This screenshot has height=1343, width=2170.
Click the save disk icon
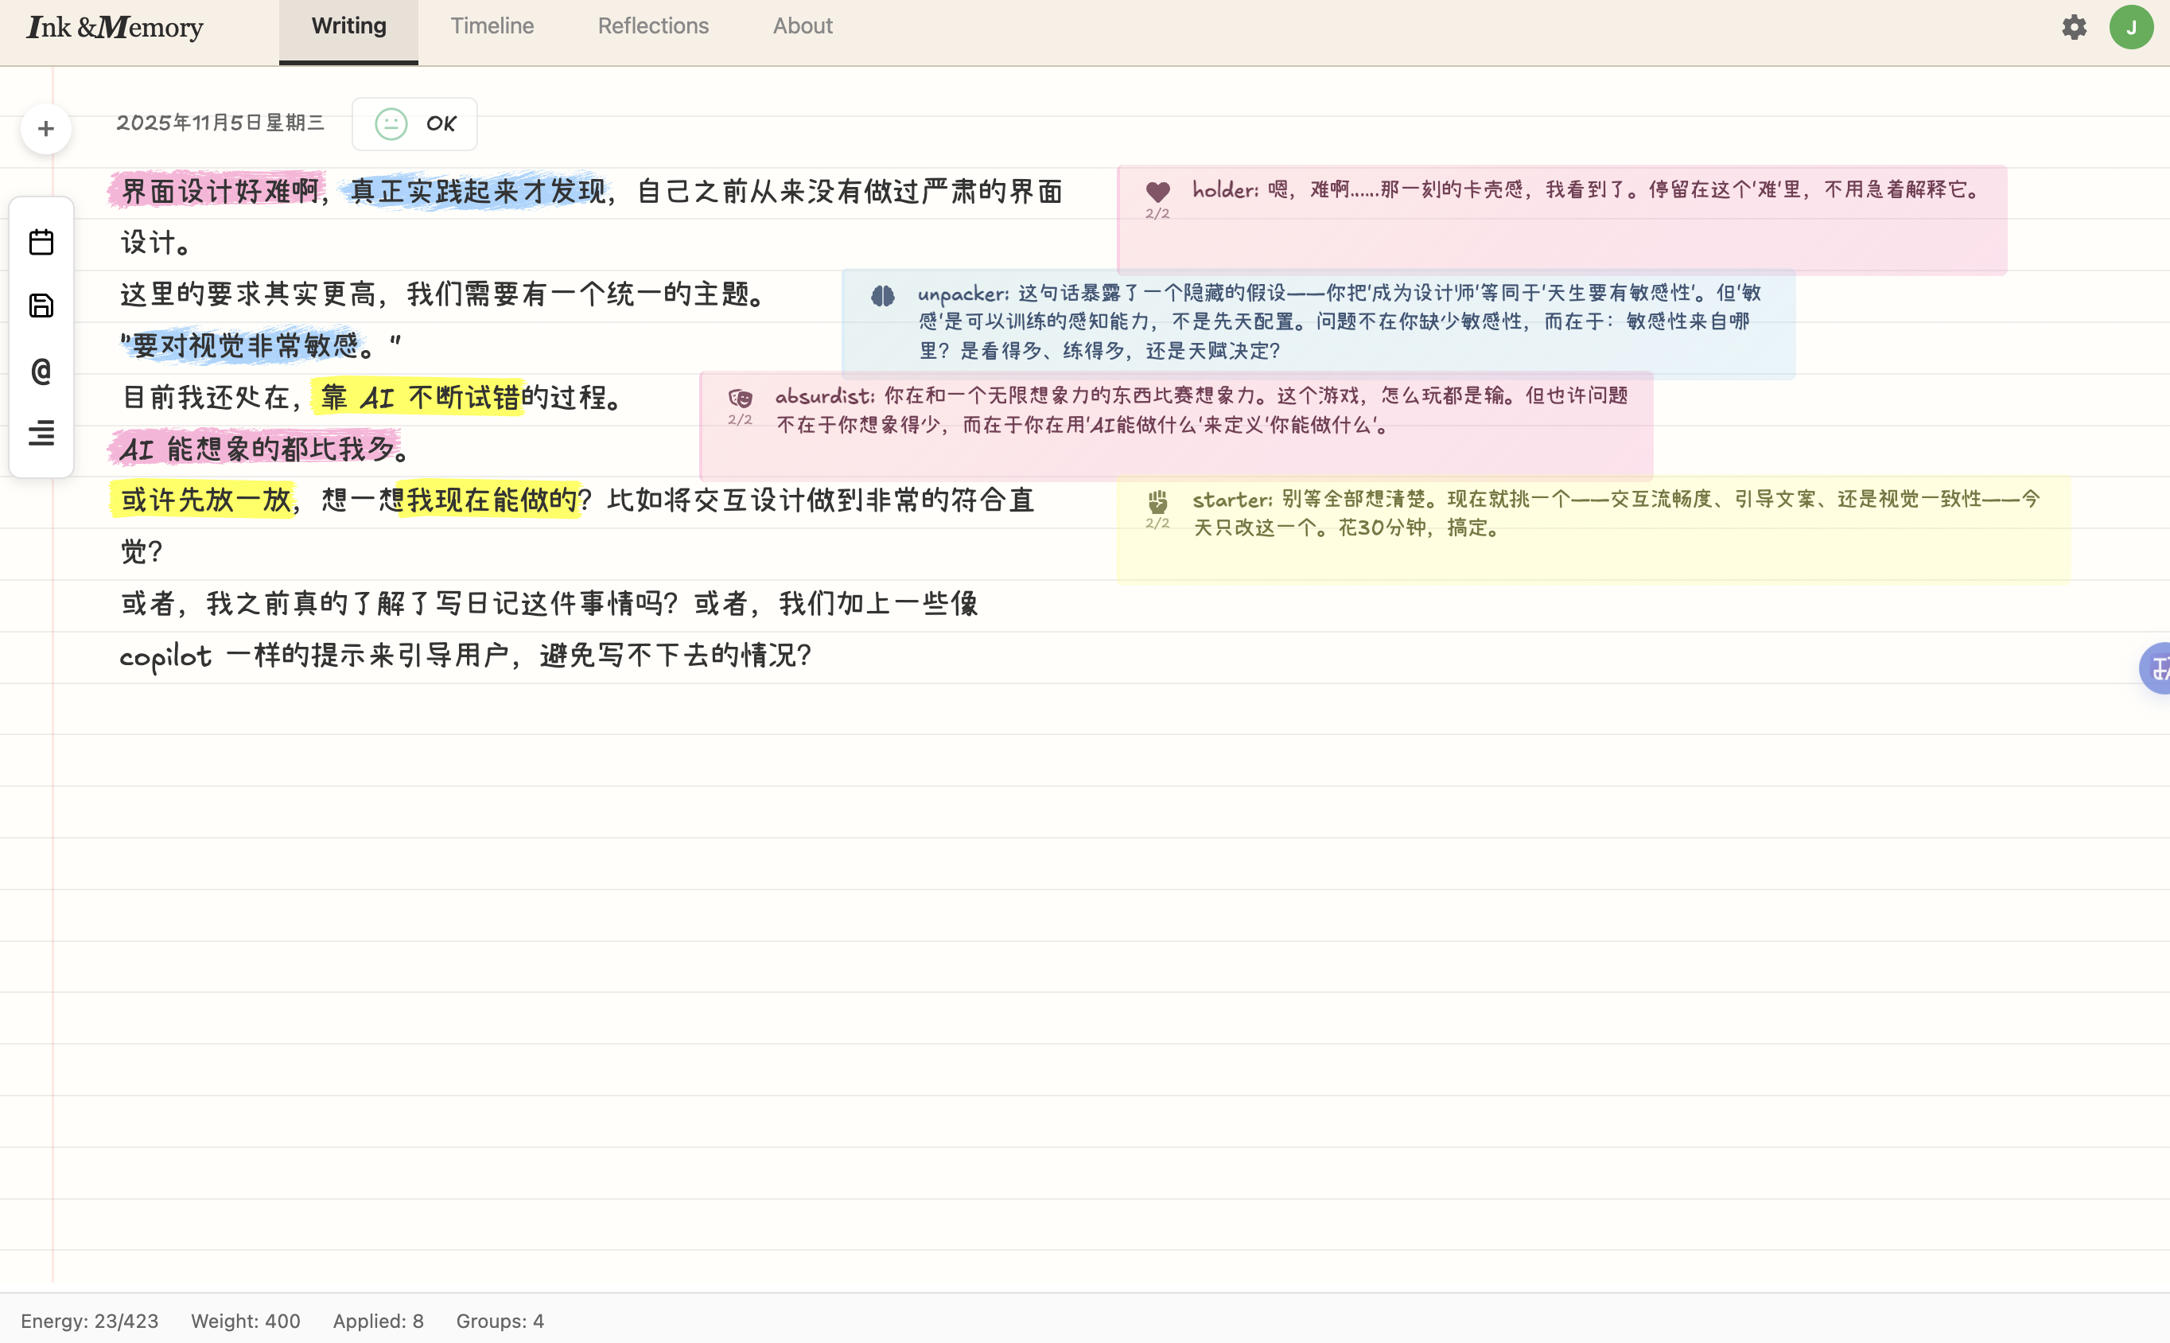pyautogui.click(x=41, y=306)
